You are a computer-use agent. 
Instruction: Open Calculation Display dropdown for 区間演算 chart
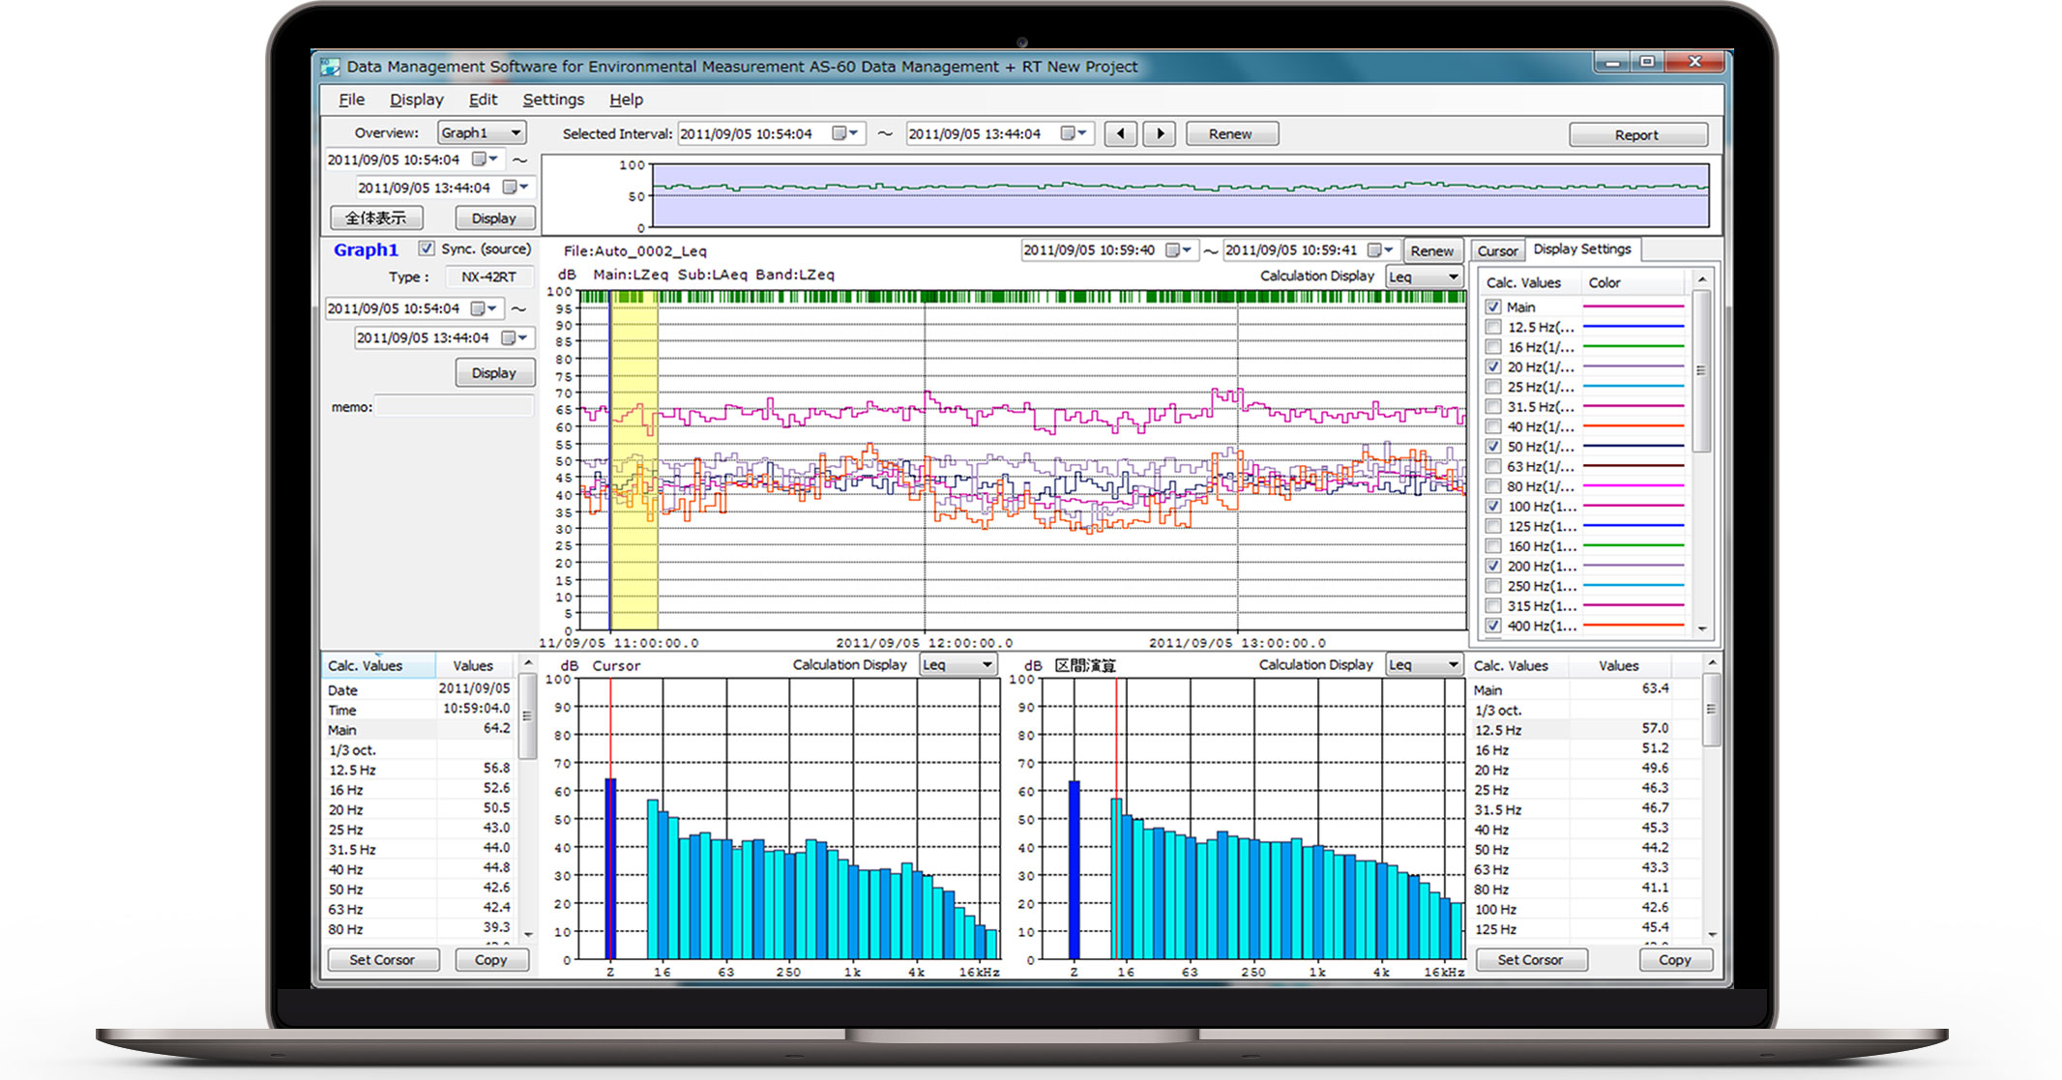(x=1424, y=665)
